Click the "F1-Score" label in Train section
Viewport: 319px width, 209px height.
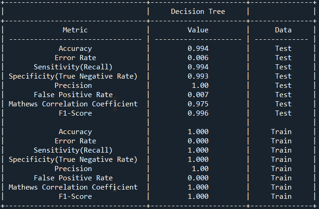[75, 197]
